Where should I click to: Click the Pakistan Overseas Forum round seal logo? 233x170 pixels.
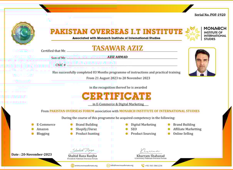tap(23, 33)
